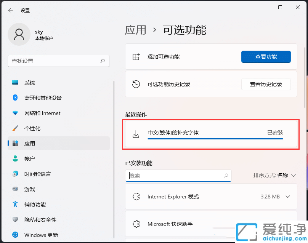Open Windows 更新 via its sidebar icon
The image size is (308, 243).
[x=15, y=235]
